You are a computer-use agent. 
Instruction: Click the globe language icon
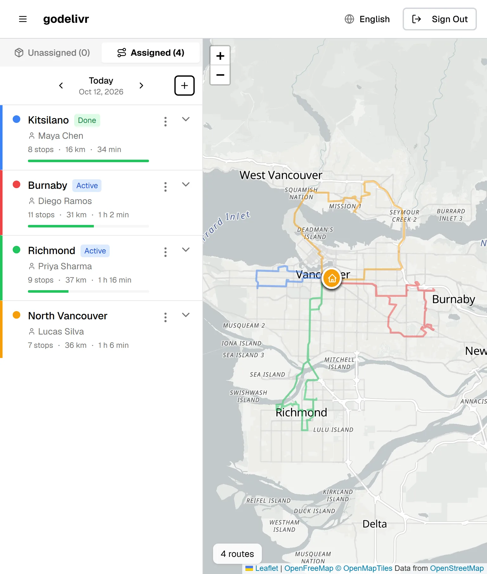click(x=349, y=19)
